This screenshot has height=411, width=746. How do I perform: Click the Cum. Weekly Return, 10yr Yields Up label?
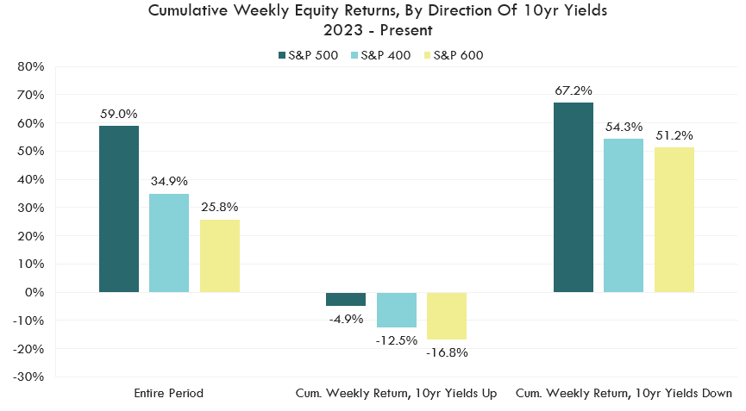click(x=397, y=394)
